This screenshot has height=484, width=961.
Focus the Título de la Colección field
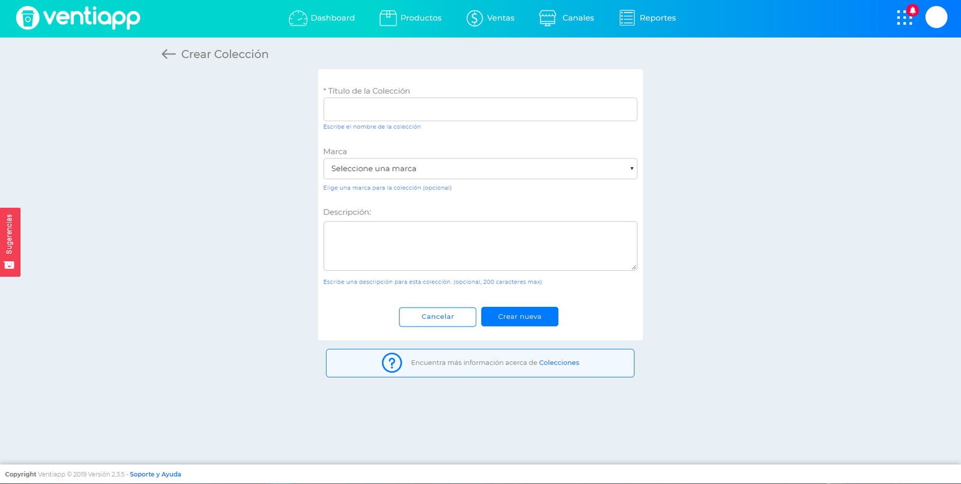click(x=480, y=109)
